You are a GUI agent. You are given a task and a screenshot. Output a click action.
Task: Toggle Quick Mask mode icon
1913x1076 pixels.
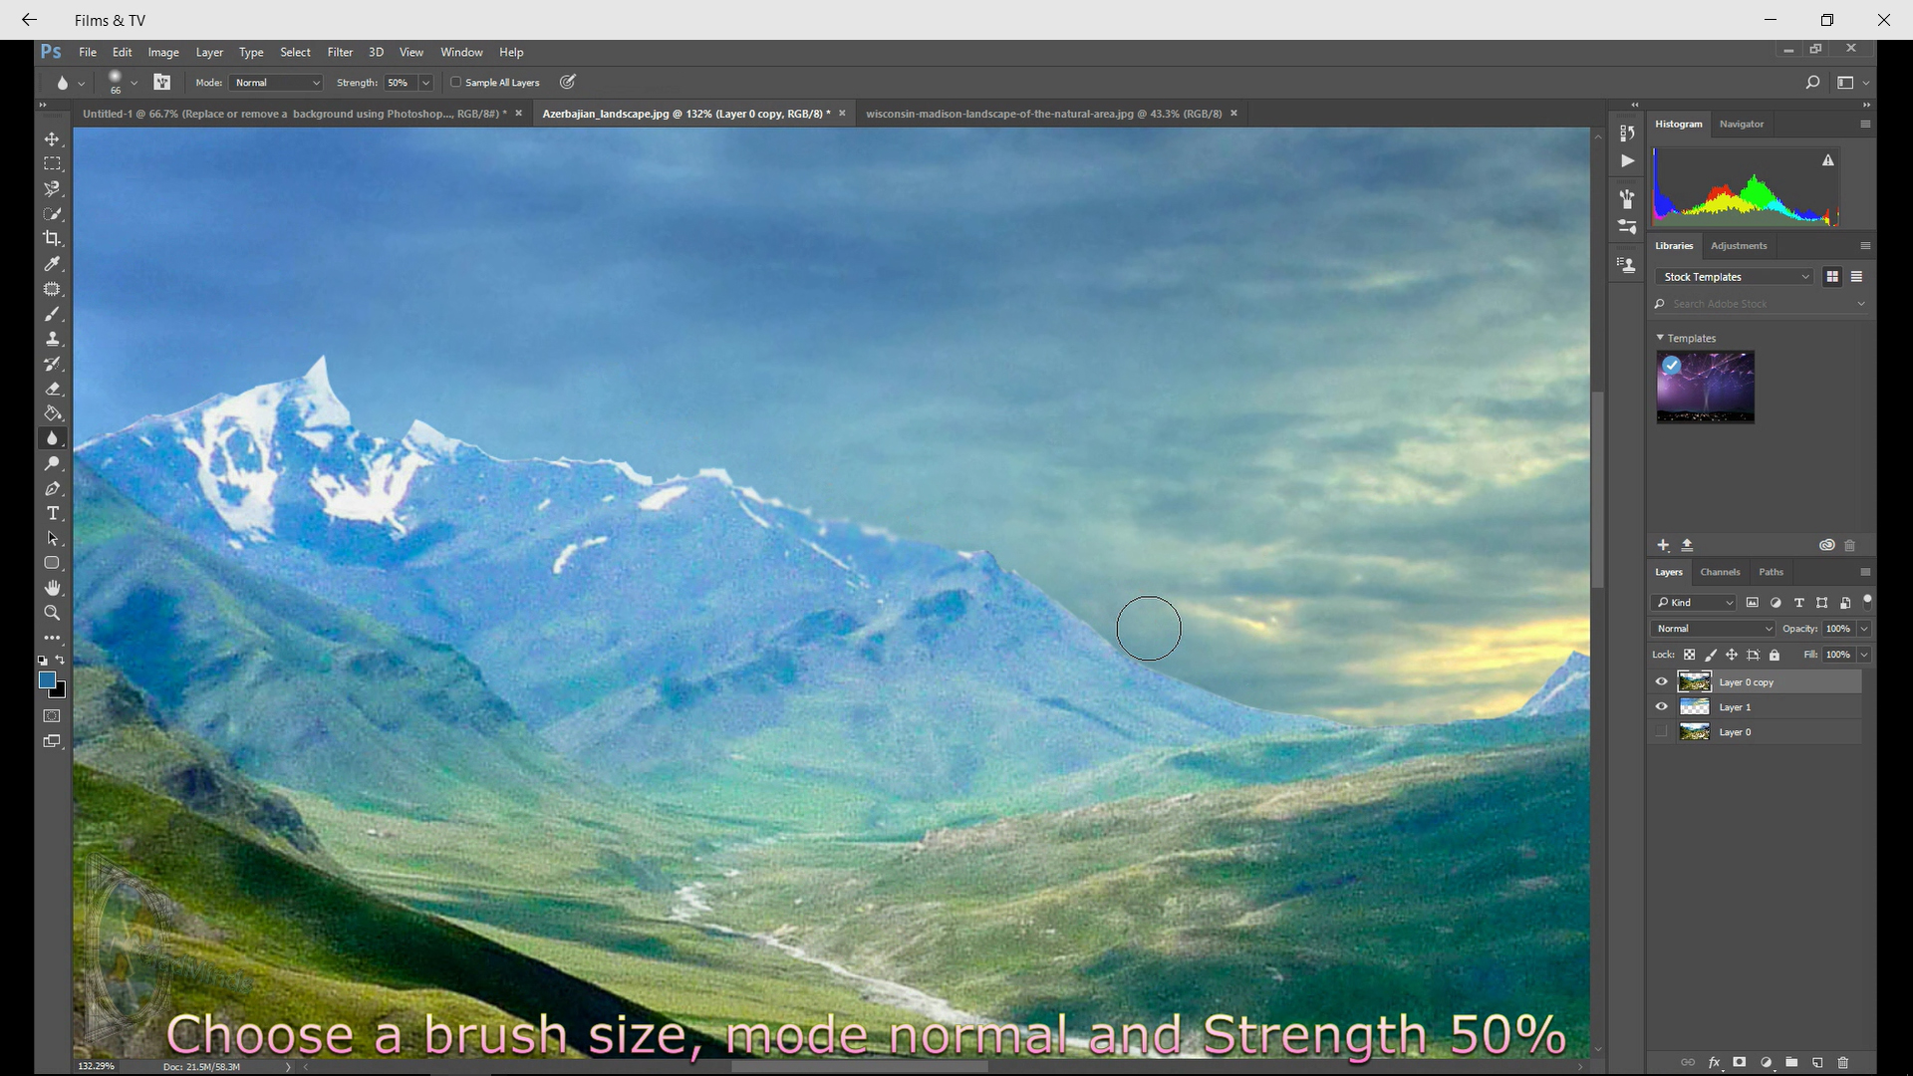(53, 716)
